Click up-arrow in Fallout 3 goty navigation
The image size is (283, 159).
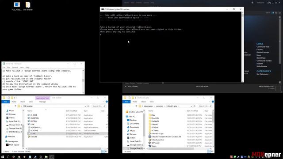point(136,106)
